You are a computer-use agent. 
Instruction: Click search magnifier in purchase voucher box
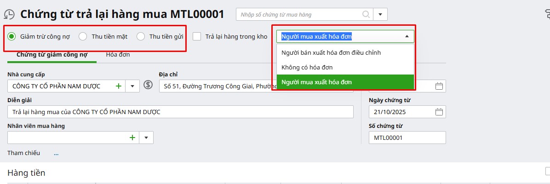366,14
